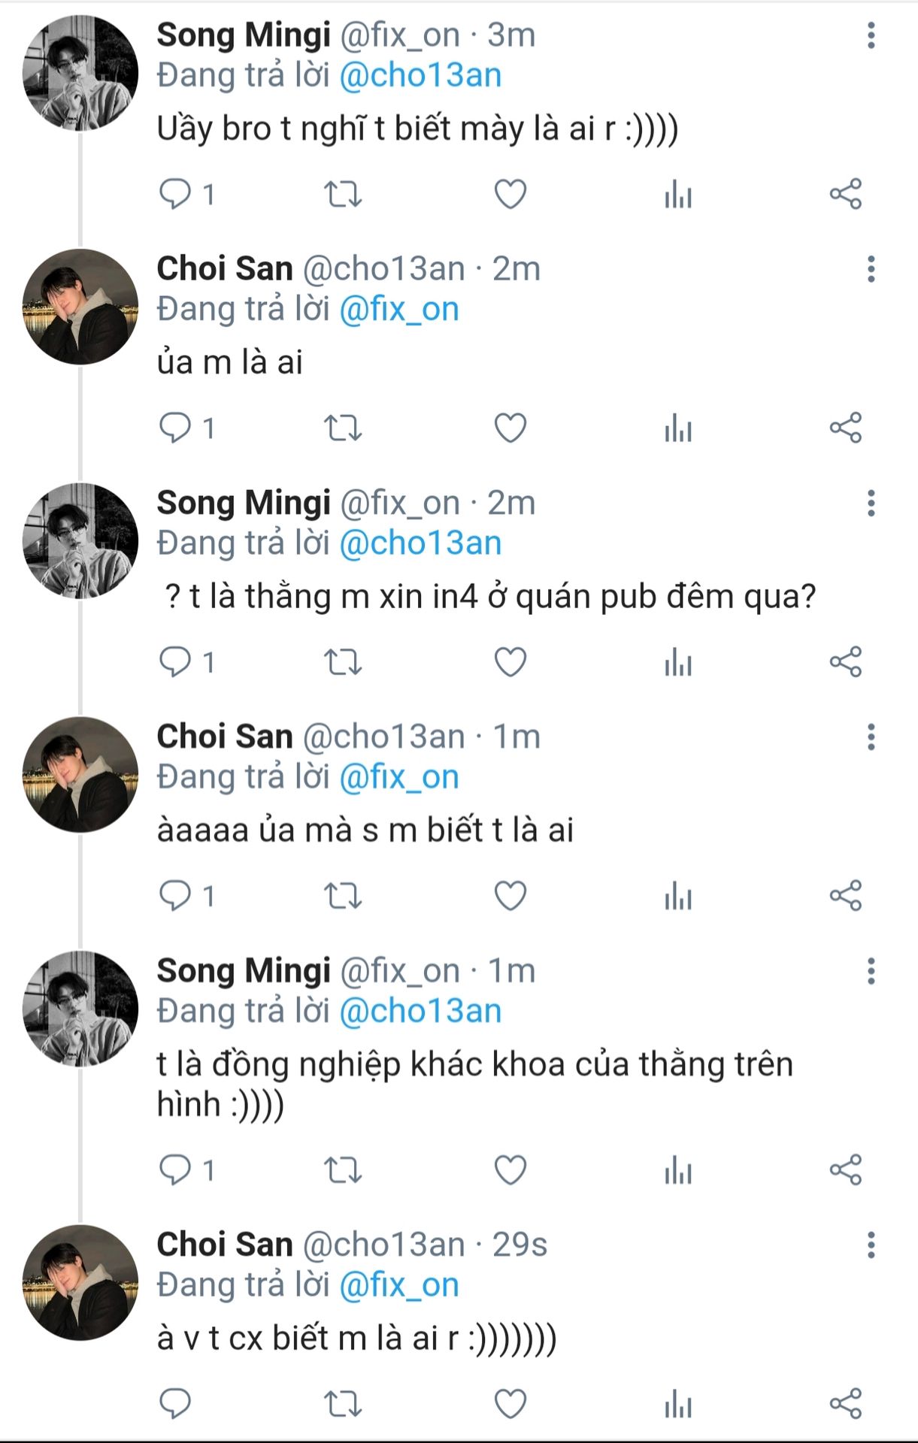Reply to Song Mingi's 3m tweet

click(x=176, y=194)
